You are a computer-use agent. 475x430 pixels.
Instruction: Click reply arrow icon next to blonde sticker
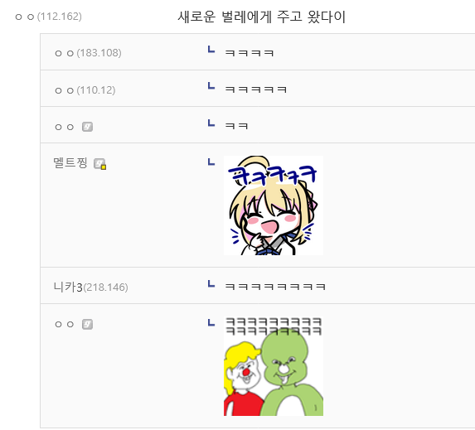click(211, 162)
